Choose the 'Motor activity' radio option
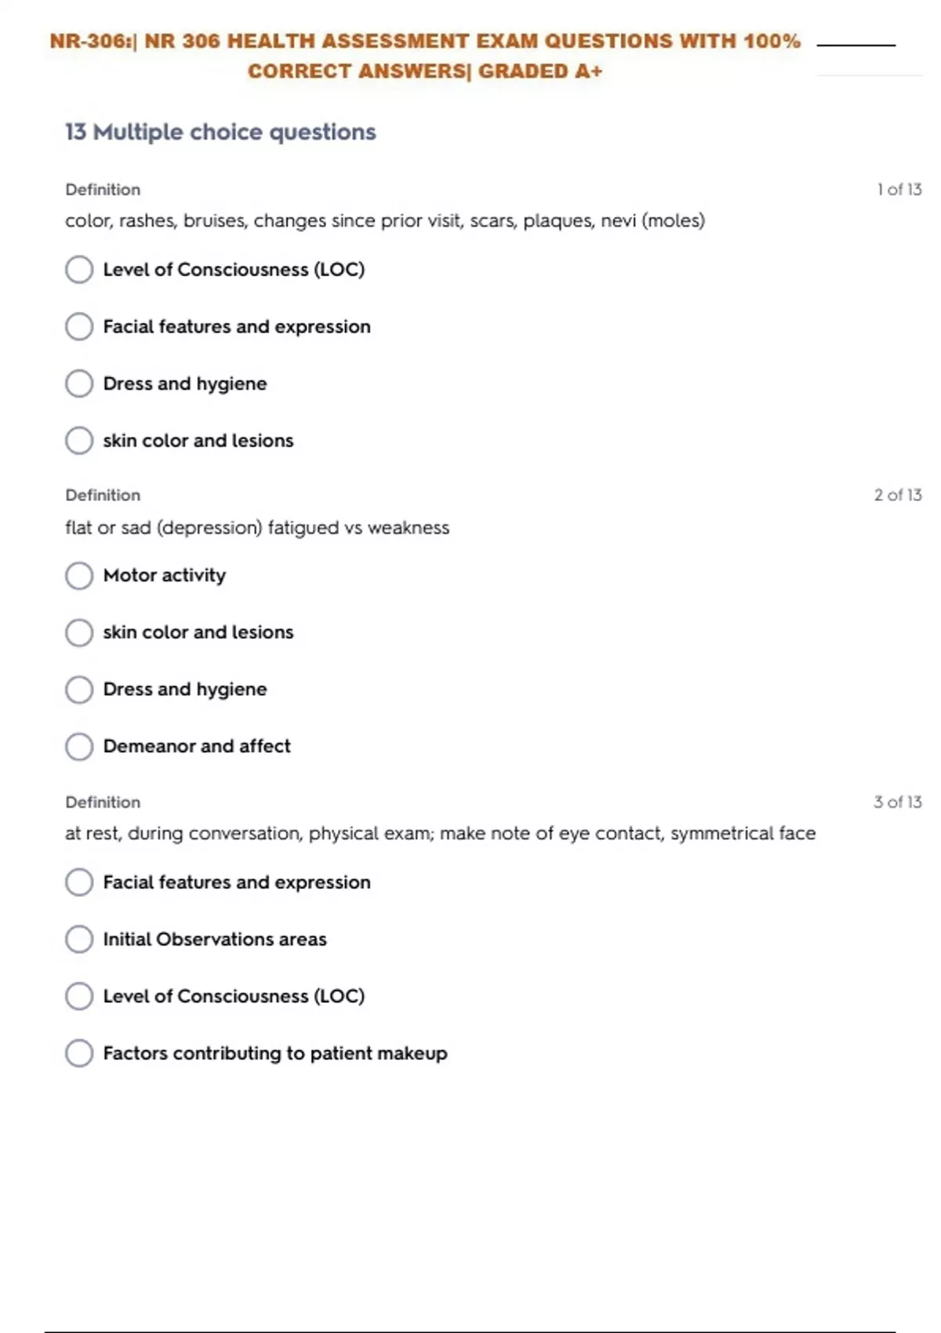The height and width of the screenshot is (1333, 941). pyautogui.click(x=79, y=576)
